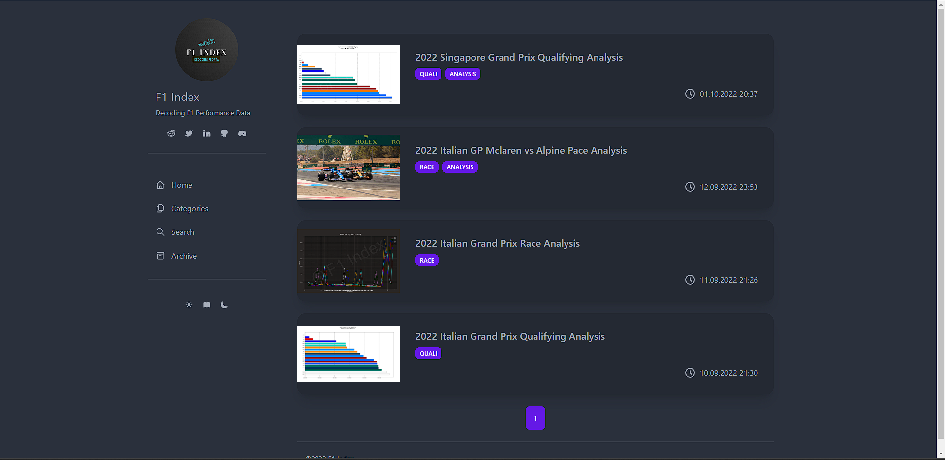Click date text 10.09.2022 21:30
The height and width of the screenshot is (460, 945).
click(x=729, y=373)
